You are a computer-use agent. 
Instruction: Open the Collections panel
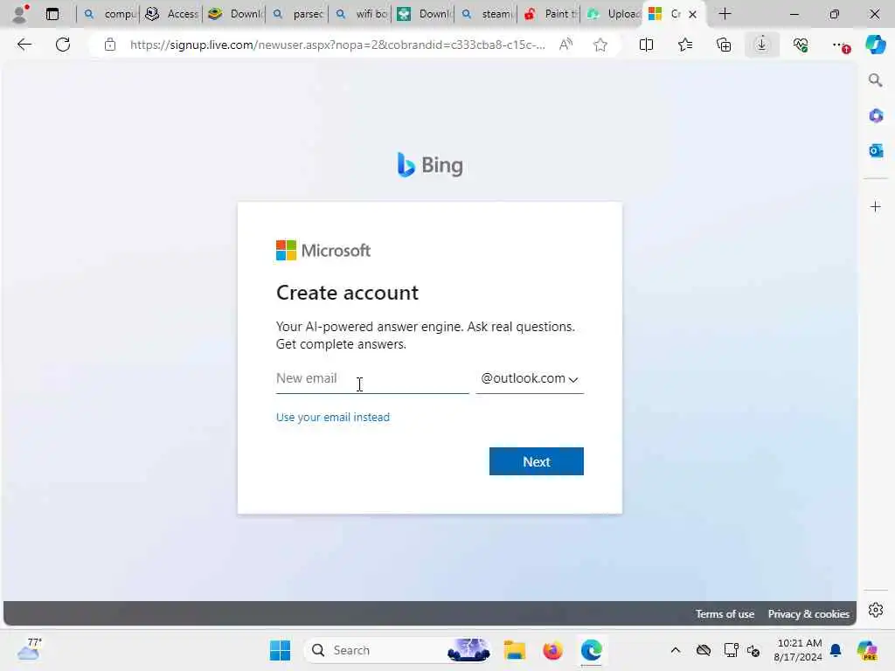tap(724, 45)
